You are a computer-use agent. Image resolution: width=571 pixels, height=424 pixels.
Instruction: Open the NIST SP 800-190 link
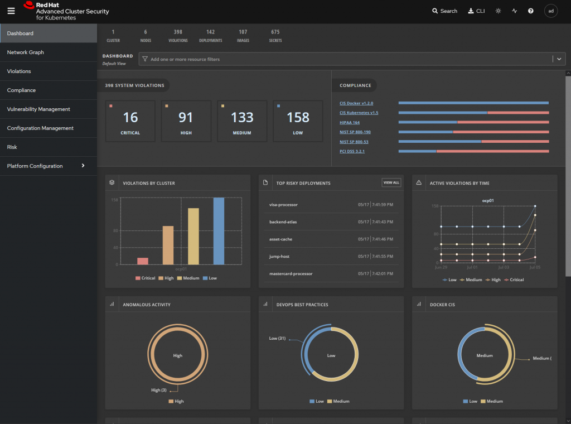pyautogui.click(x=355, y=132)
